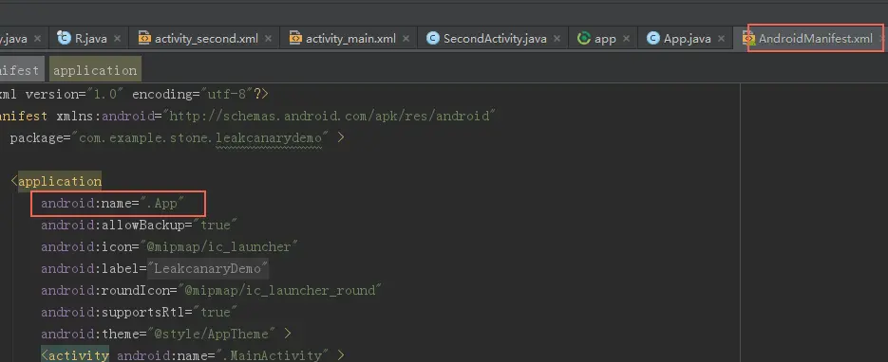888x362 pixels.
Task: Click the App.java class icon
Action: coord(653,38)
